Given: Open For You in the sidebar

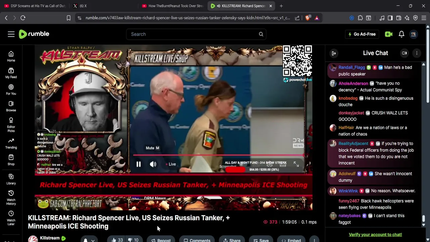Looking at the screenshot, I should pos(11,90).
